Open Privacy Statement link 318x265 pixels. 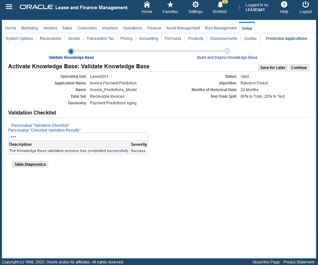[x=299, y=262]
